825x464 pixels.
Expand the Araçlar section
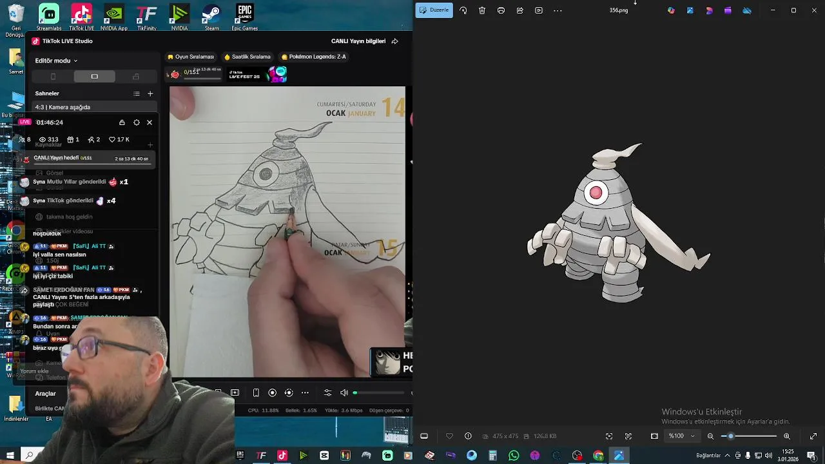pos(45,393)
